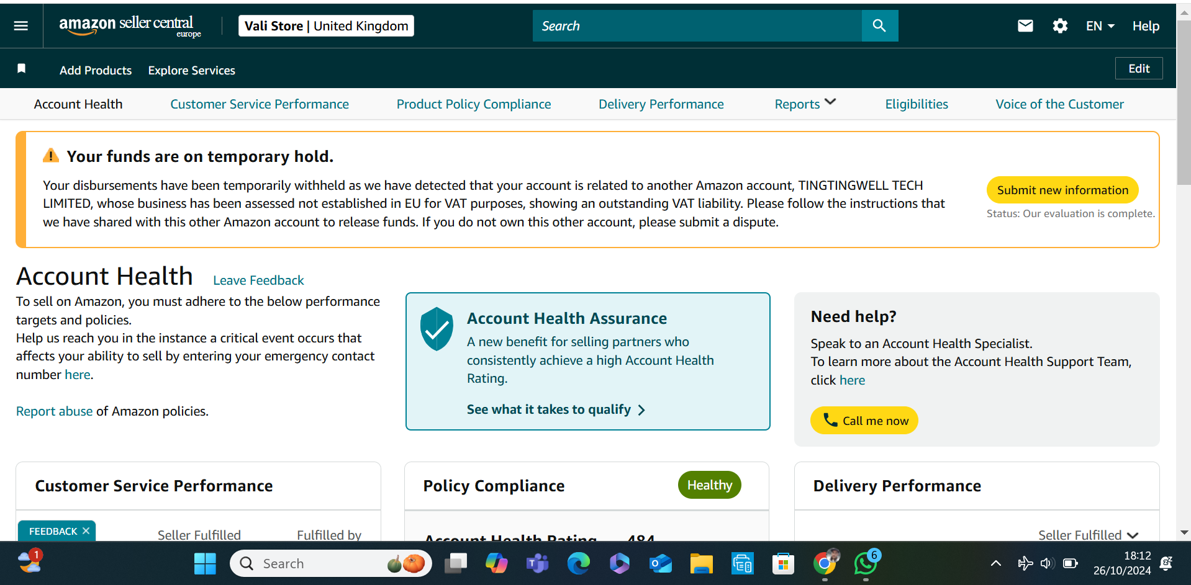Open the messages envelope icon
This screenshot has width=1191, height=585.
click(x=1025, y=25)
